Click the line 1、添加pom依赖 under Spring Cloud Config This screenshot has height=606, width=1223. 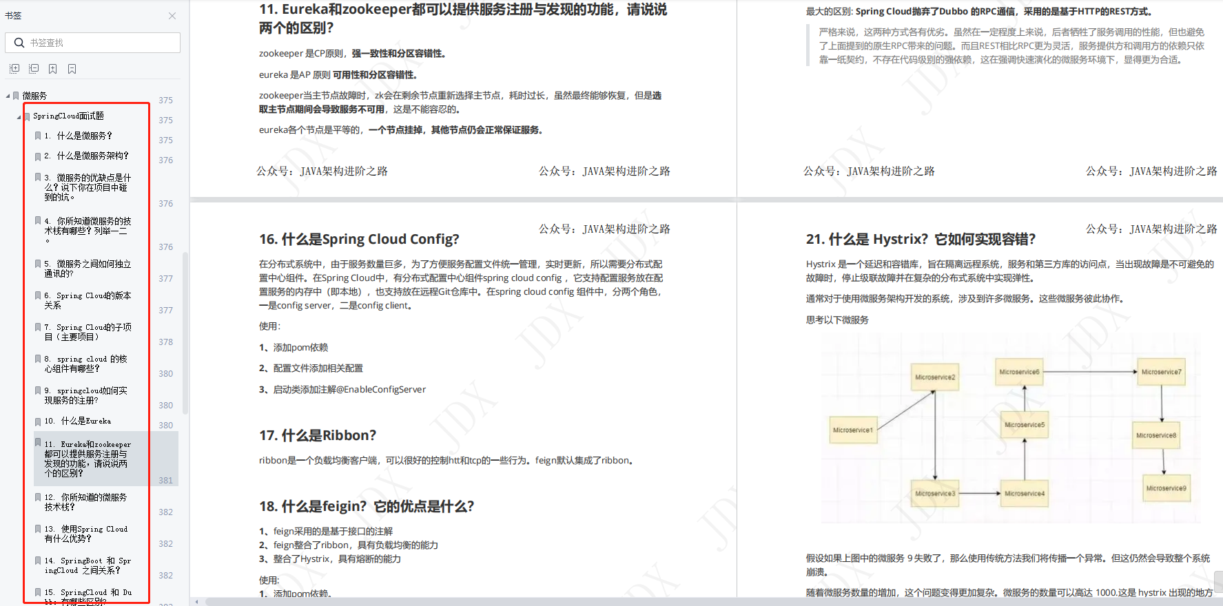click(294, 347)
